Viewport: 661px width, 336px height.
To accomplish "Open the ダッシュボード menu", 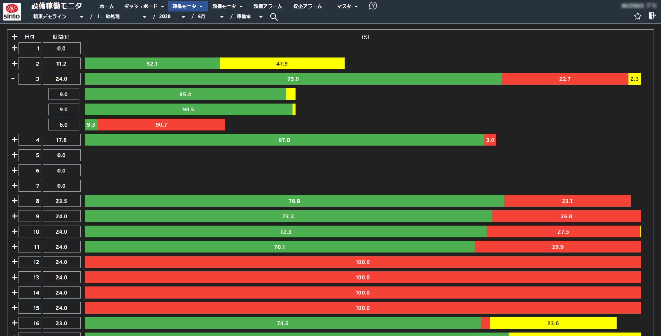I will [x=144, y=6].
